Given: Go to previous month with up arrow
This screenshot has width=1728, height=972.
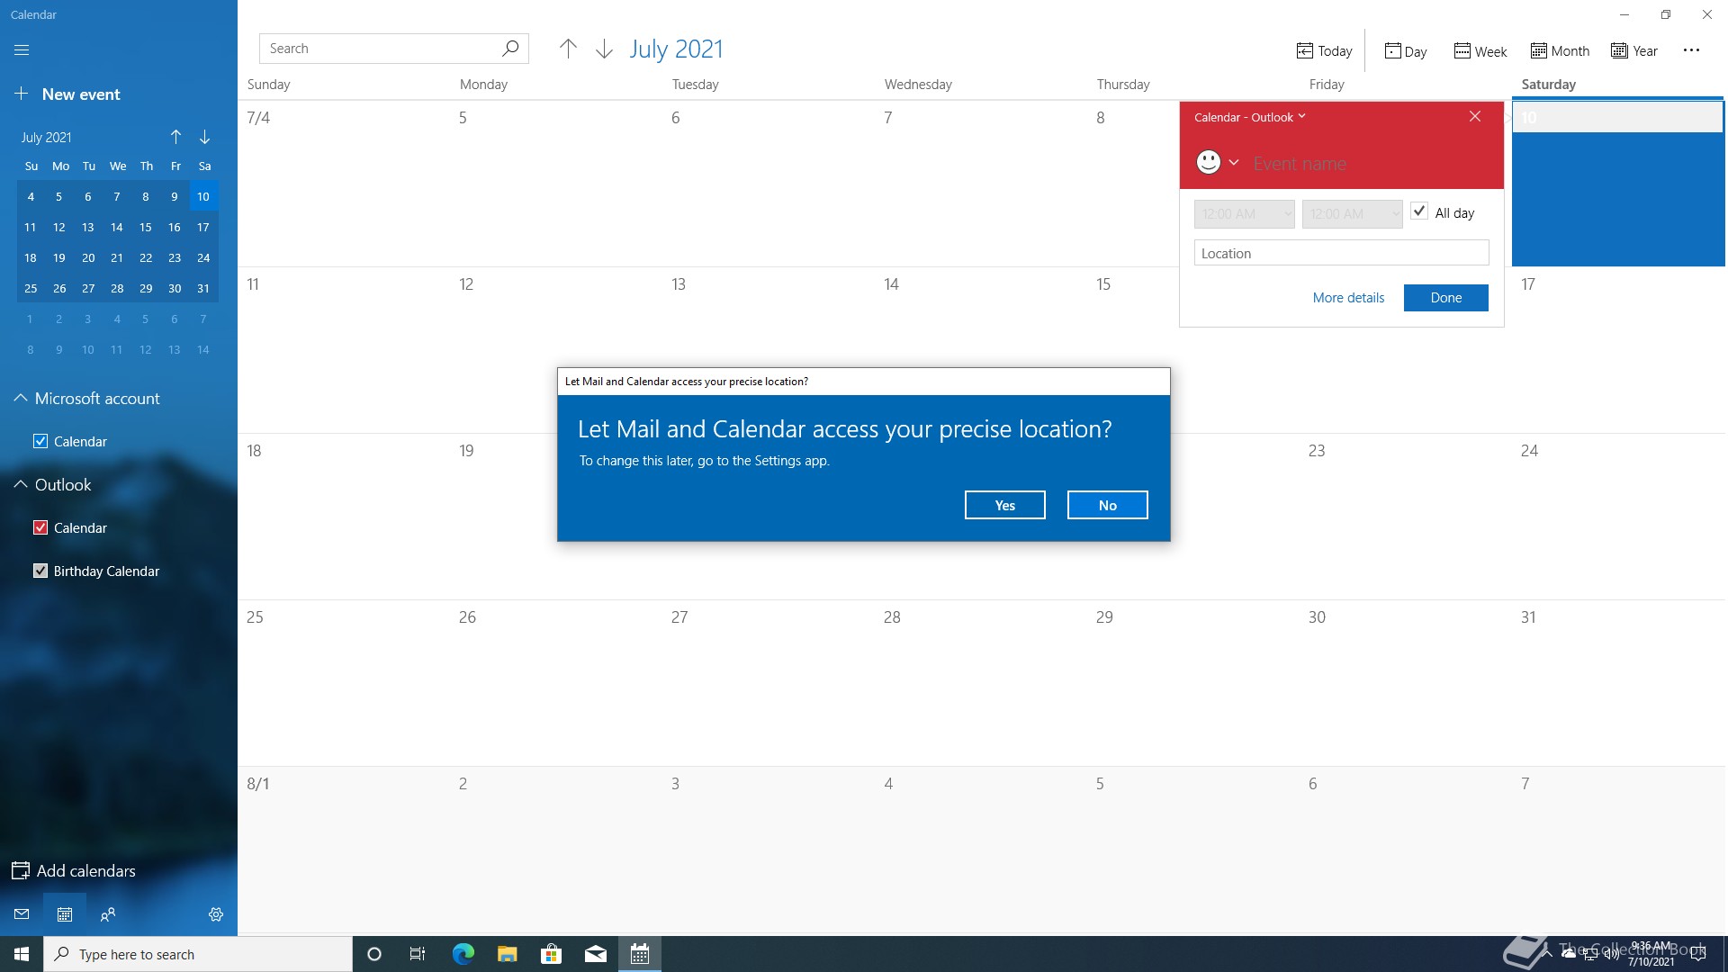Looking at the screenshot, I should tap(568, 49).
